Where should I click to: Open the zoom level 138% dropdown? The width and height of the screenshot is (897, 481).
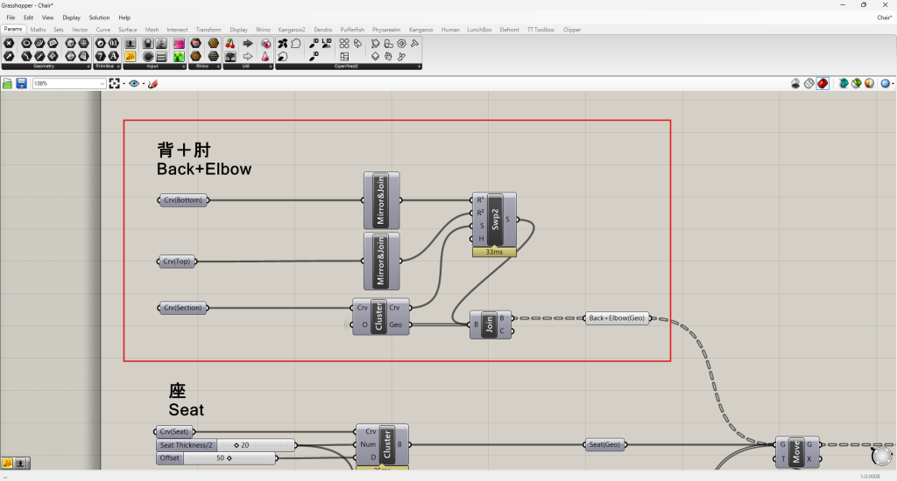(102, 84)
